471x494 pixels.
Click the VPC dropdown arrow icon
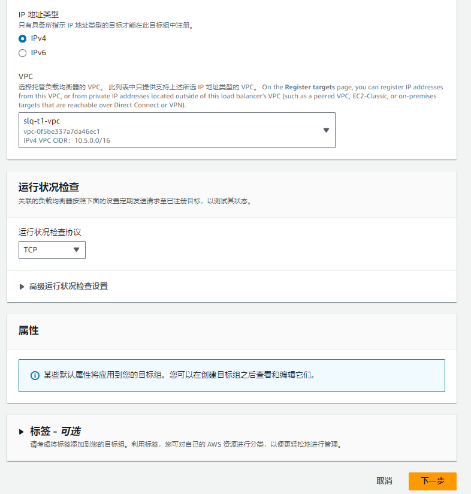pos(326,130)
